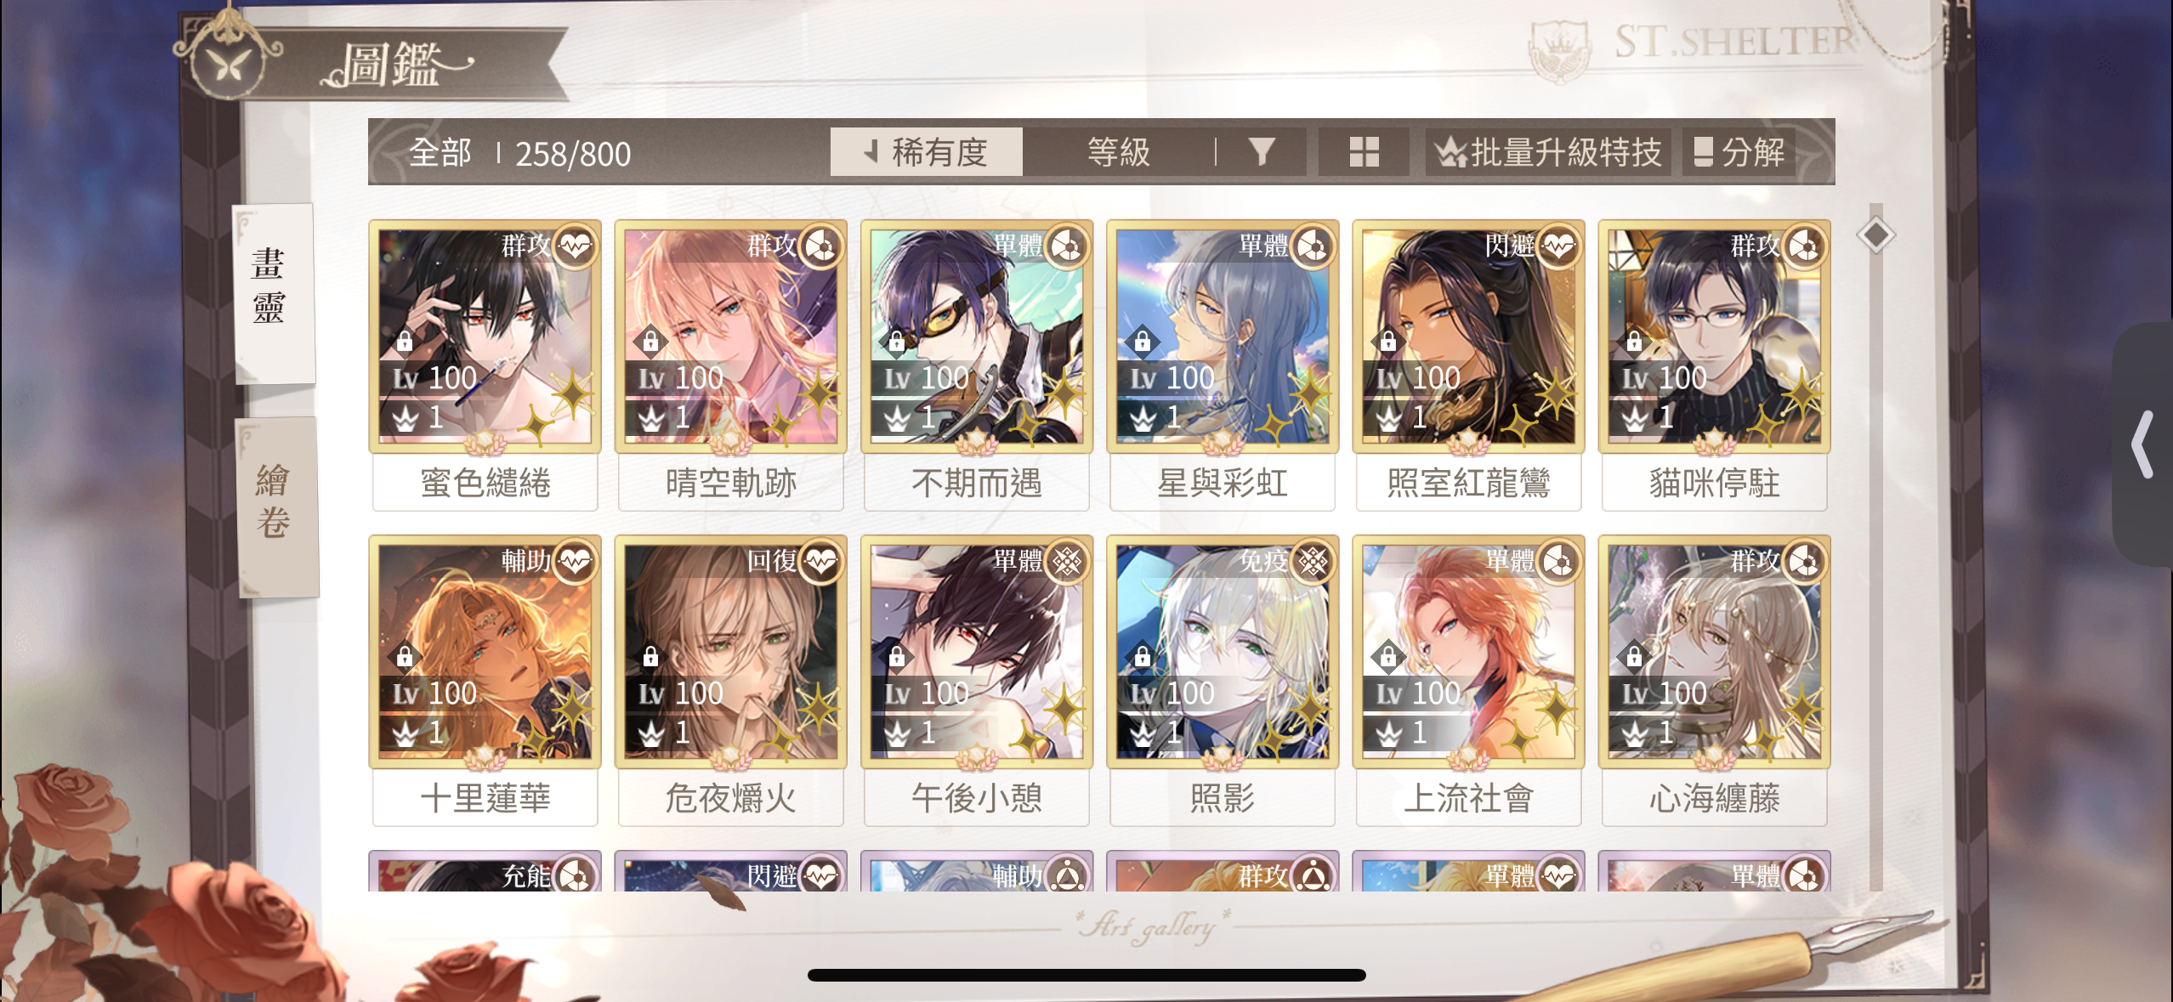
Task: Tap the heart icon on 危夜燭火 card
Action: [x=821, y=562]
